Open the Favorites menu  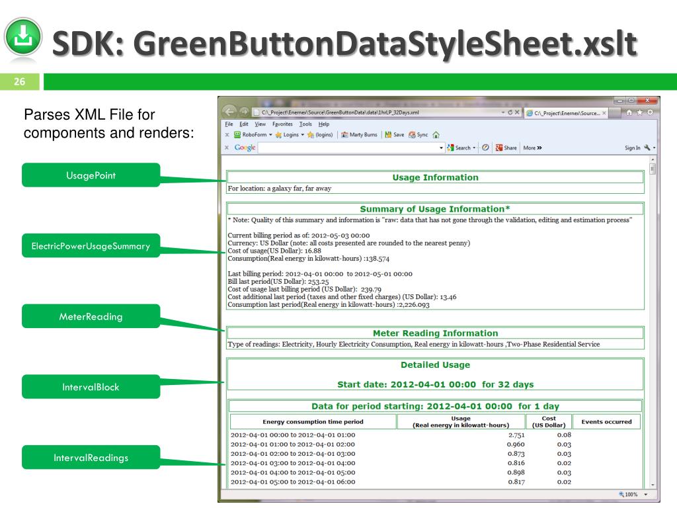coord(282,124)
